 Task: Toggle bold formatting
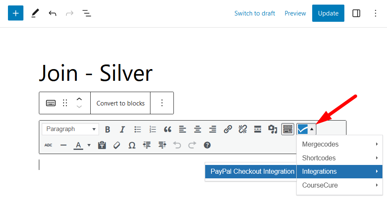107,129
